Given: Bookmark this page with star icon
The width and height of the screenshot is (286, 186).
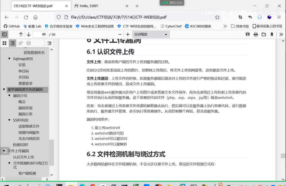Looking at the screenshot, I should click(x=217, y=17).
